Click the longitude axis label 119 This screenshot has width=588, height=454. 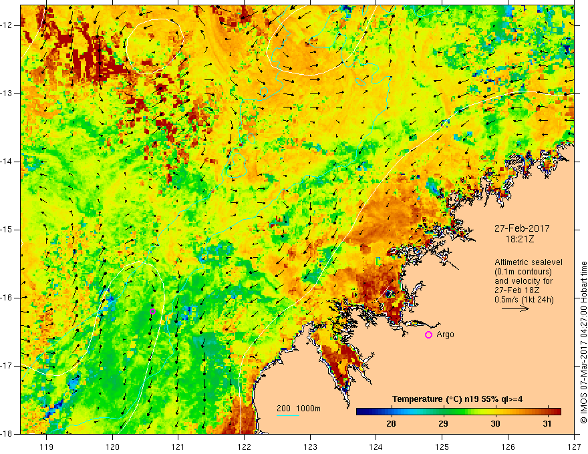coord(47,447)
